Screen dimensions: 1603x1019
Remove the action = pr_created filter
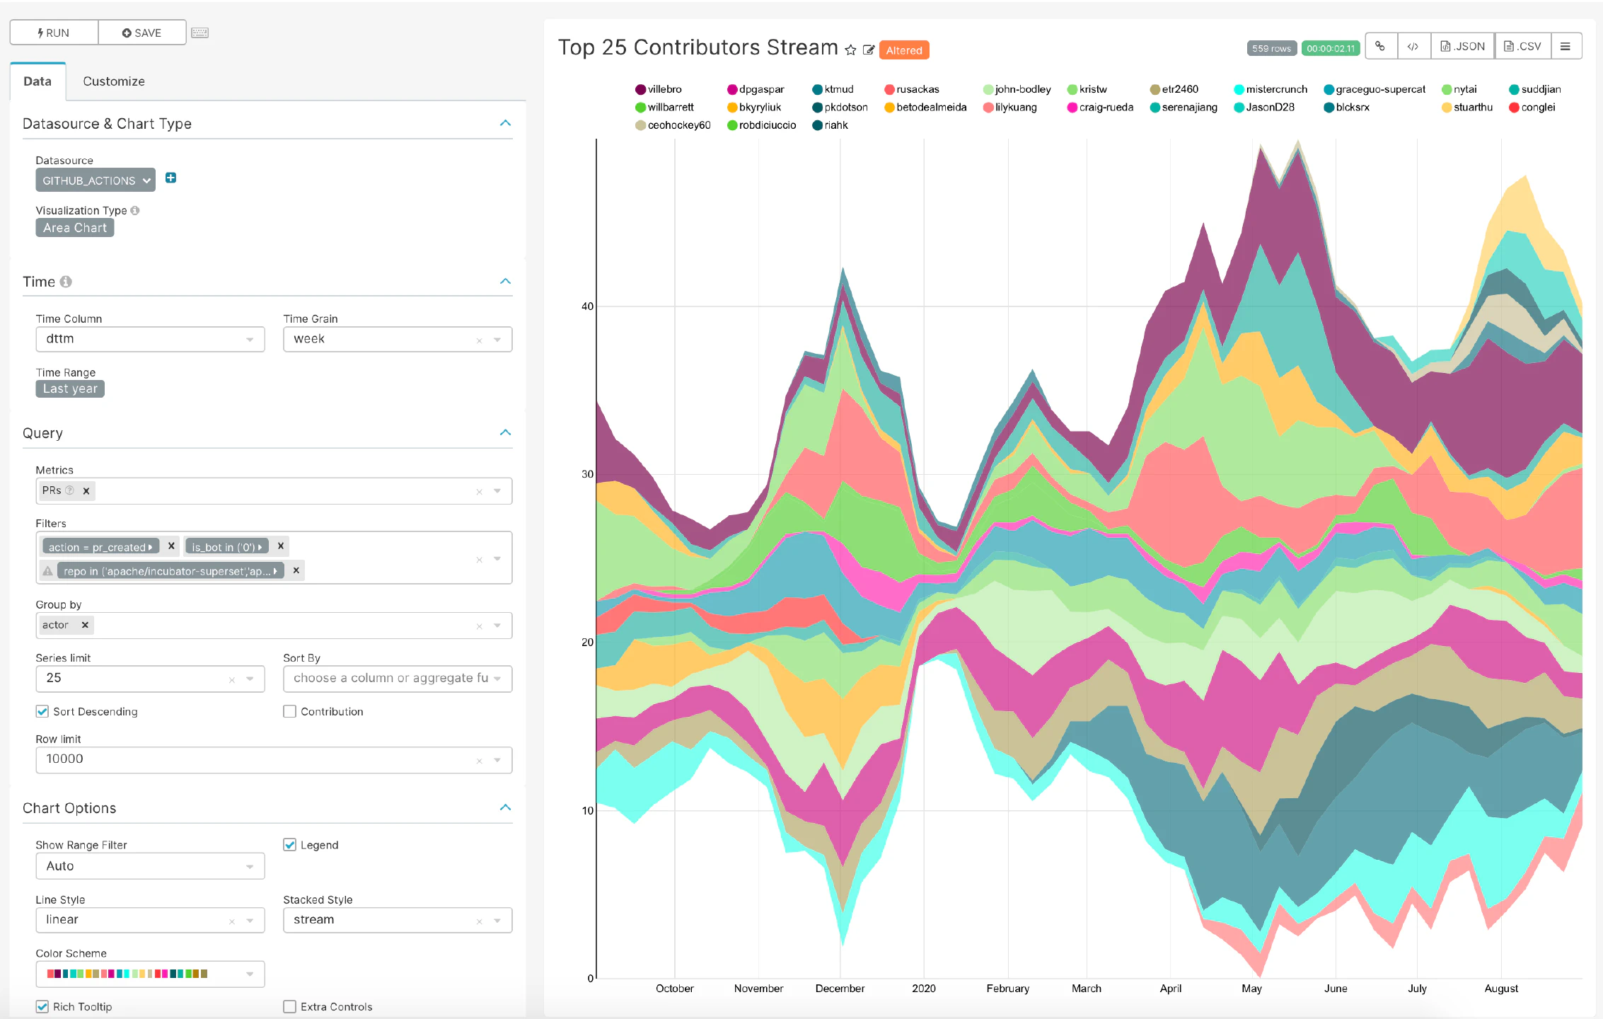(x=171, y=546)
